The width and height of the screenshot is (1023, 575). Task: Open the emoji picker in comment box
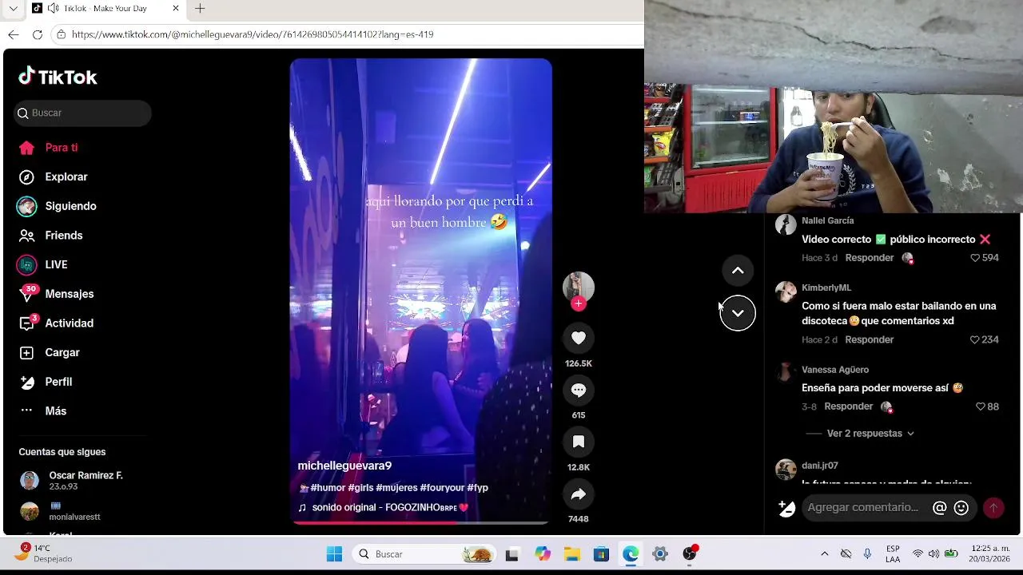(961, 508)
